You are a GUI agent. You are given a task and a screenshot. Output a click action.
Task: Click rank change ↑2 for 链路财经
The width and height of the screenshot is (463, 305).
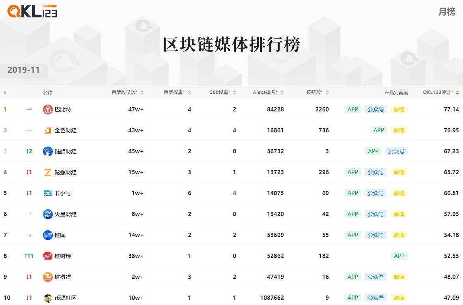coord(29,151)
